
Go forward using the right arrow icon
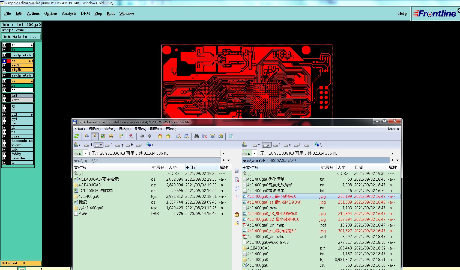(x=150, y=136)
